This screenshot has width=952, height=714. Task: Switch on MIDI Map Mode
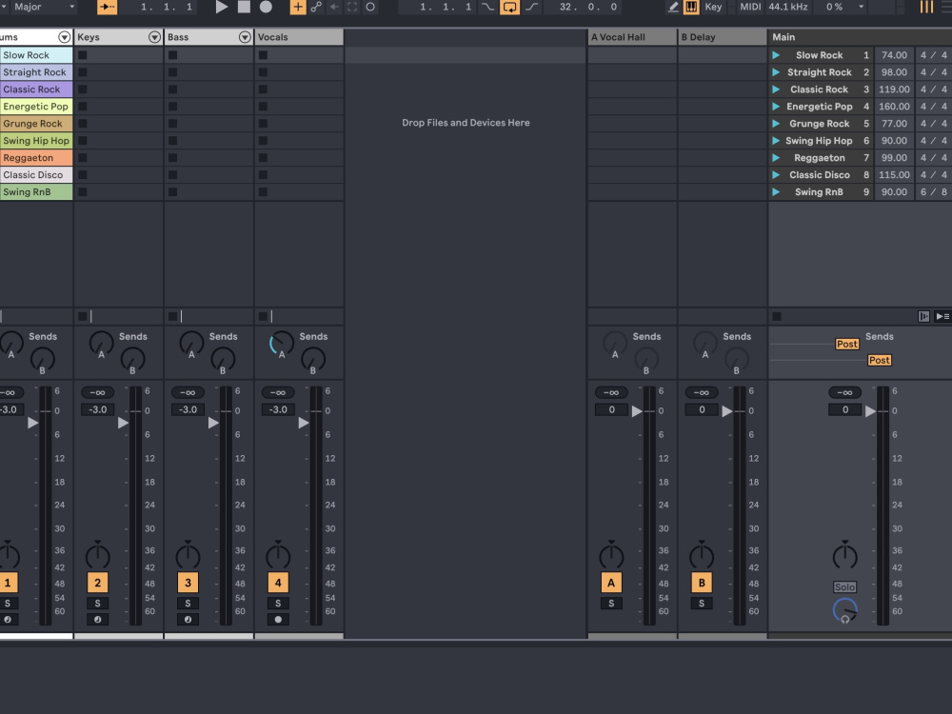(750, 7)
